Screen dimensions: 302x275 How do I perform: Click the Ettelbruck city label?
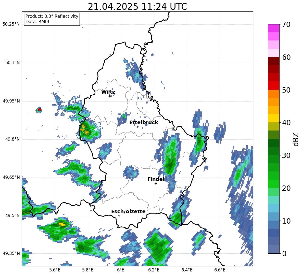pyautogui.click(x=144, y=123)
